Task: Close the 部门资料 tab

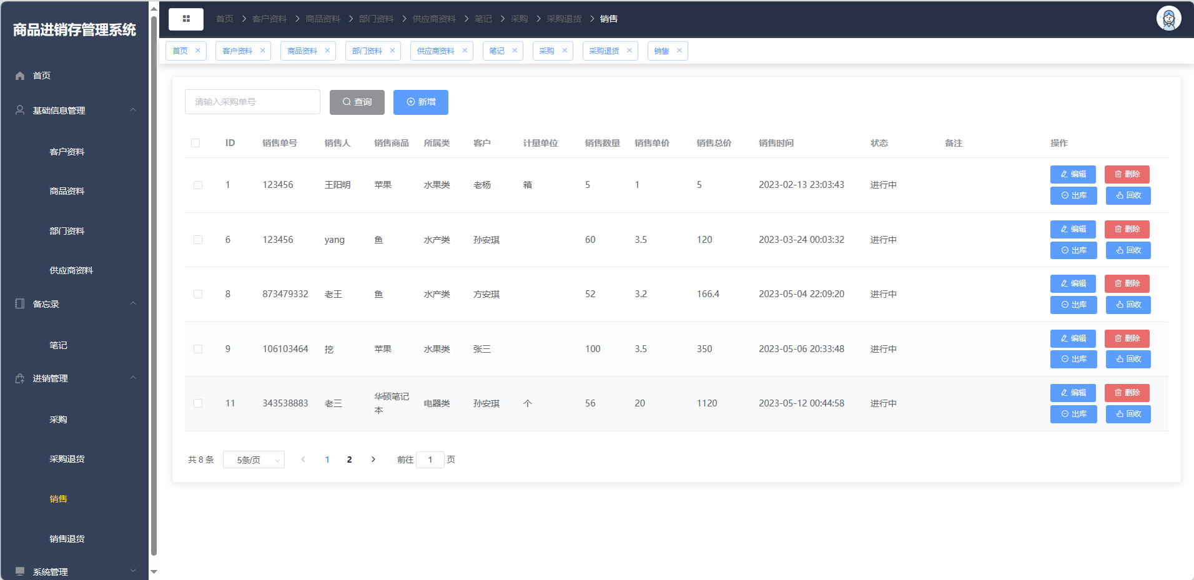Action: tap(393, 51)
